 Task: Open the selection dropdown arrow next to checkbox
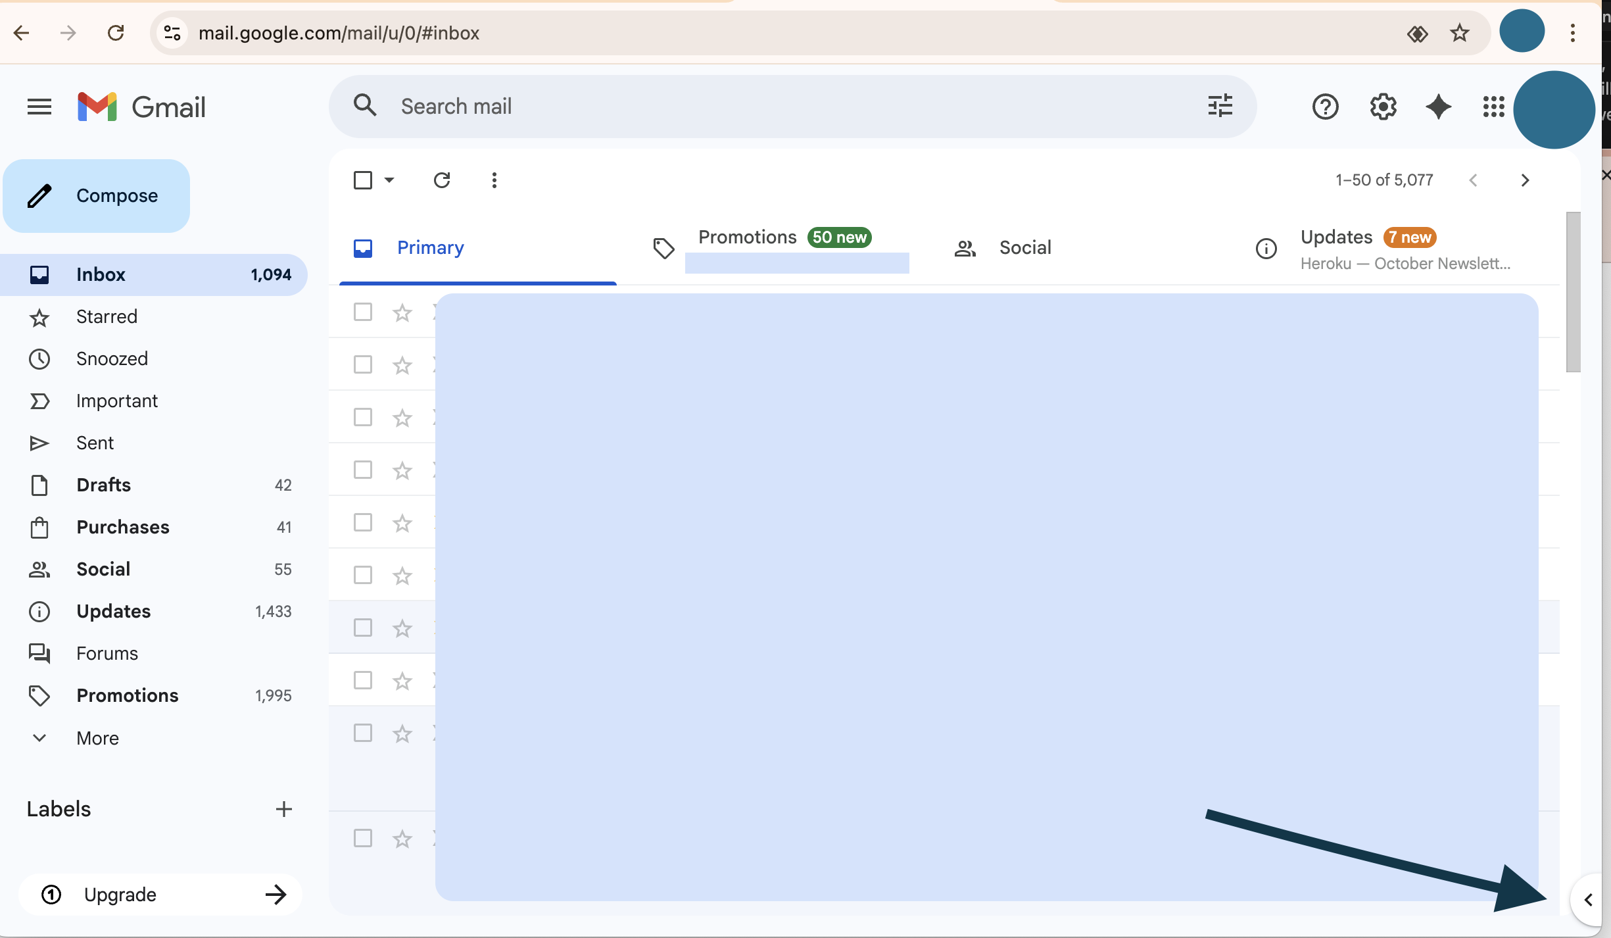click(389, 180)
